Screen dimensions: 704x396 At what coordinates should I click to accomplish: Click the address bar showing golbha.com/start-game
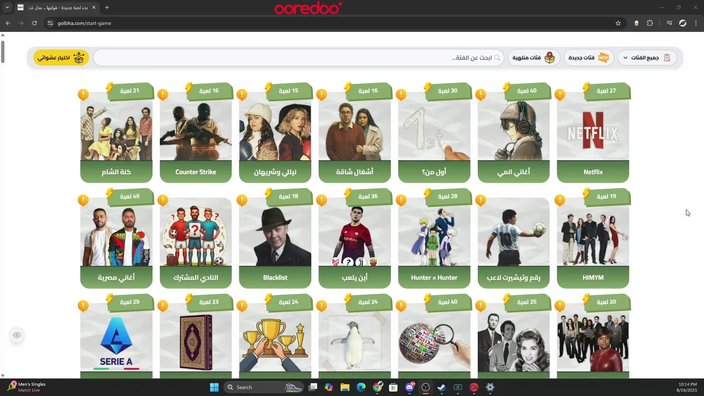tap(330, 23)
